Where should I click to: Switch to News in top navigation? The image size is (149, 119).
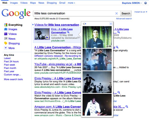41,3
